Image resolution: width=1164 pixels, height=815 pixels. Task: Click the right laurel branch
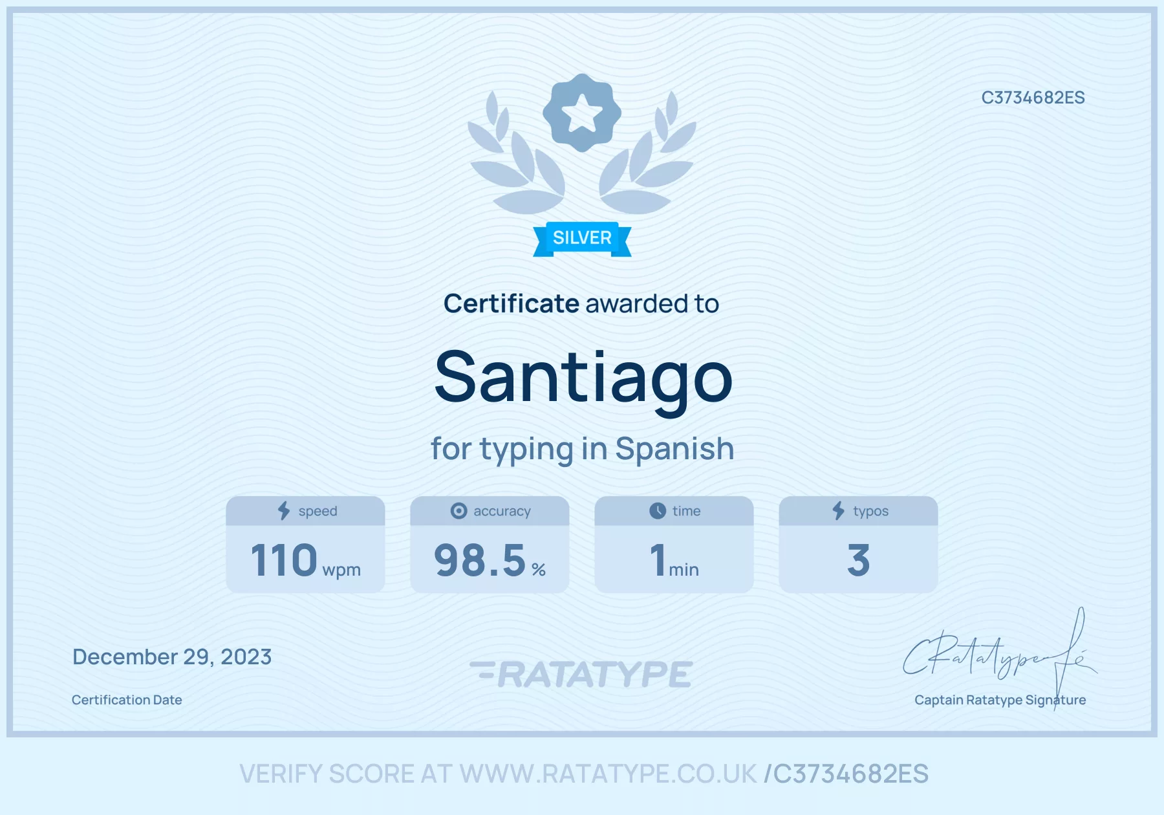[649, 154]
